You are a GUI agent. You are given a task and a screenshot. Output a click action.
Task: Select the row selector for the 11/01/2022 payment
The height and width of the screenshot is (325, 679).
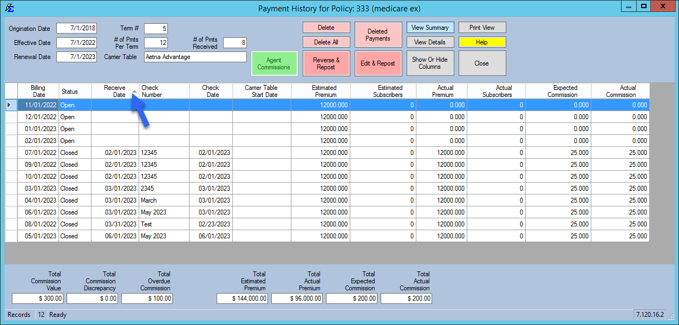pos(11,105)
